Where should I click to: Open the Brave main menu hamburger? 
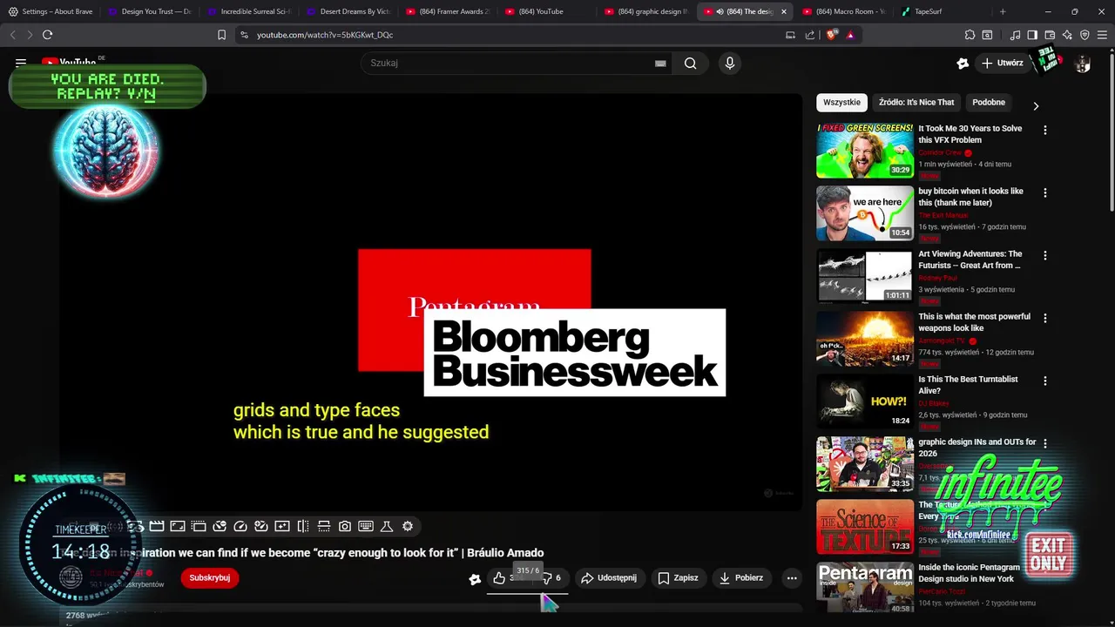tap(1102, 35)
